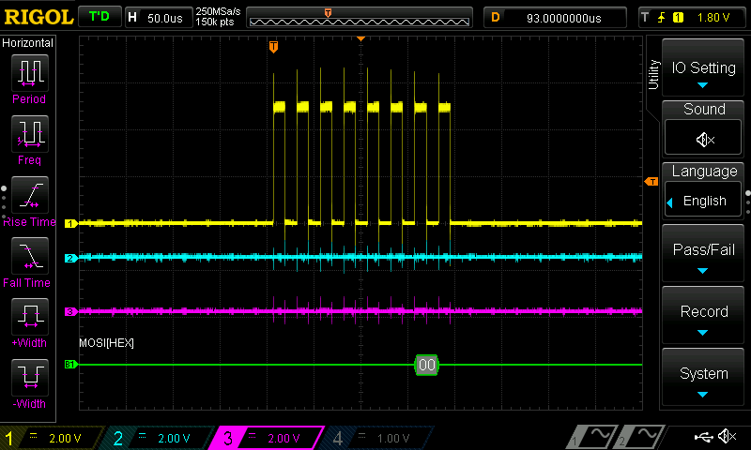The image size is (751, 450).
Task: Open the Language English selector
Action: click(703, 201)
